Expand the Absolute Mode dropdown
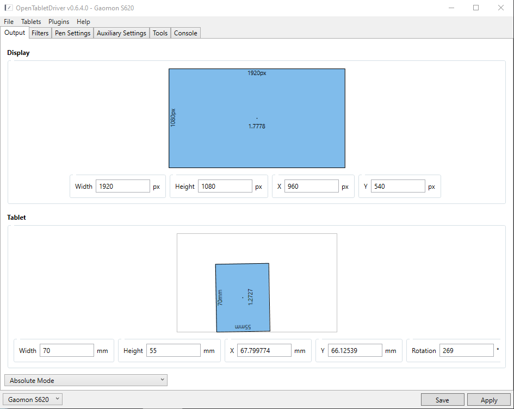This screenshot has width=514, height=409. coord(86,380)
